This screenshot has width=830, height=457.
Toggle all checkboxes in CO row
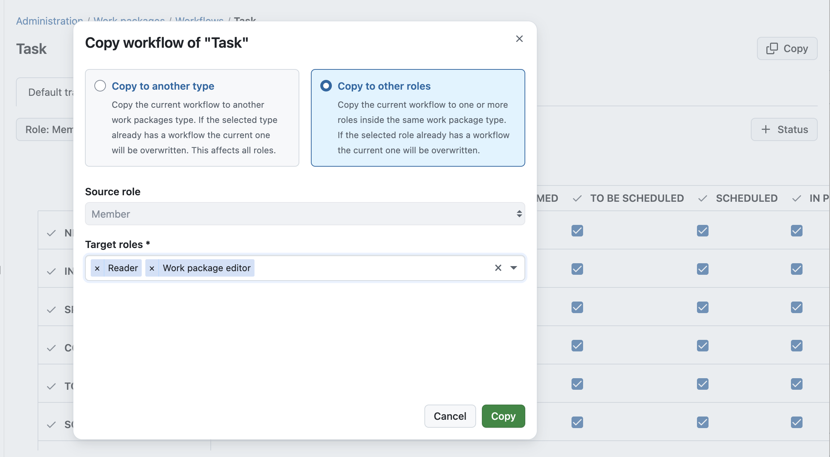51,348
